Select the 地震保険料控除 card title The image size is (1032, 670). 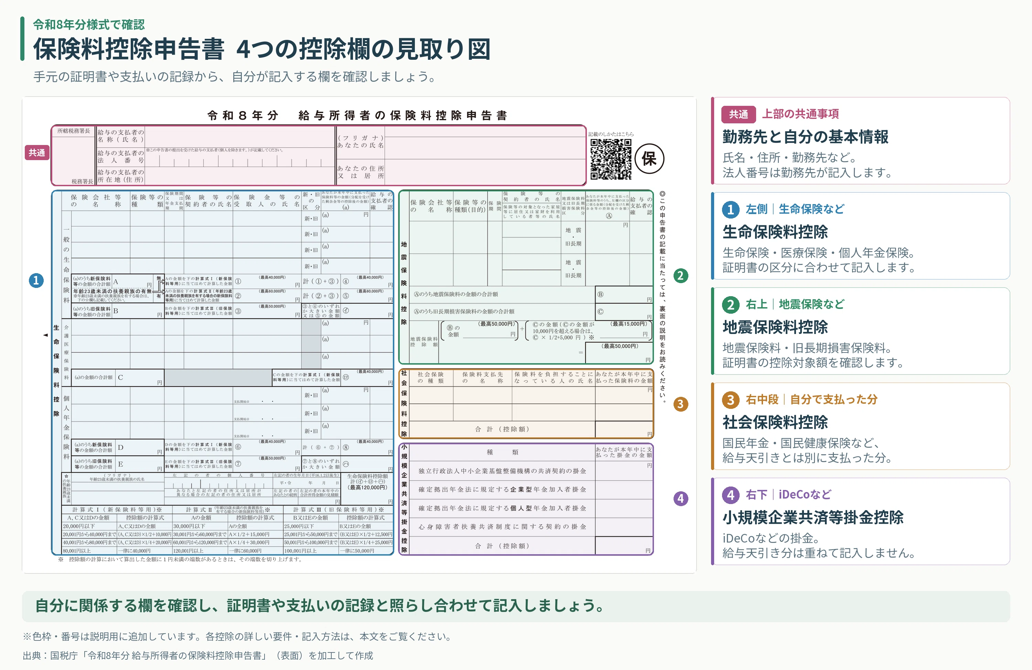(x=775, y=327)
